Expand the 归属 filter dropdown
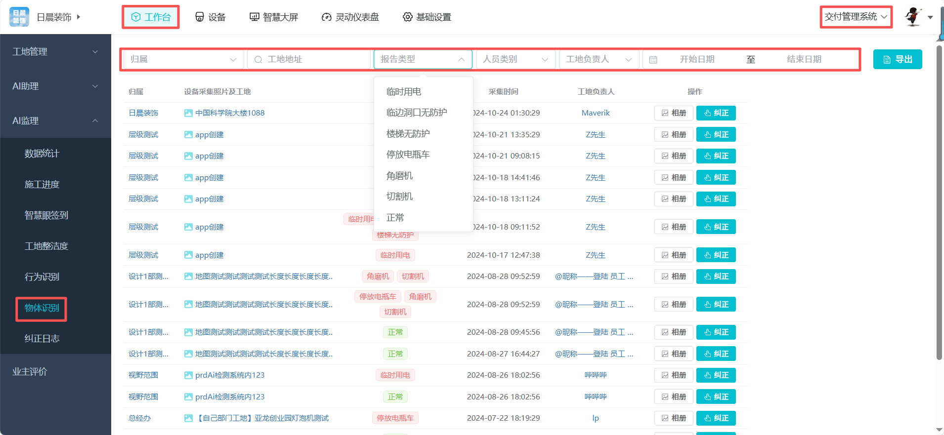 point(183,59)
